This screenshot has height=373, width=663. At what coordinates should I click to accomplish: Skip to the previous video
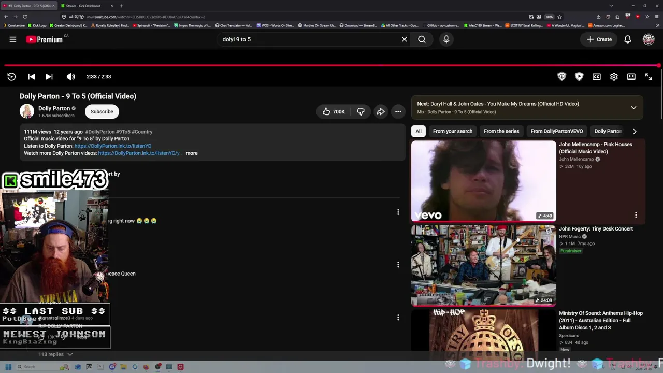[32, 77]
